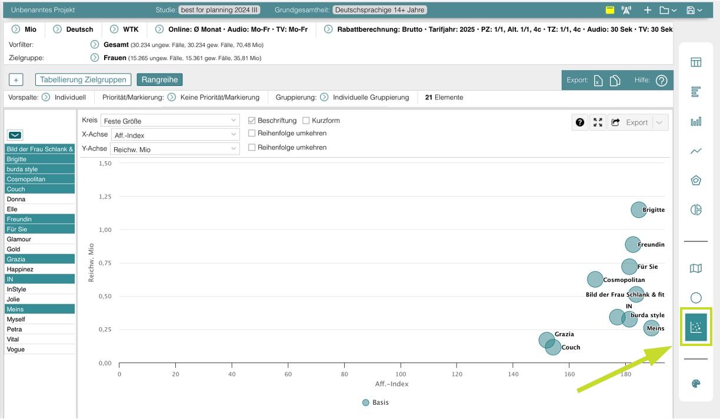
Task: Select the Rangreihe tab
Action: 160,79
